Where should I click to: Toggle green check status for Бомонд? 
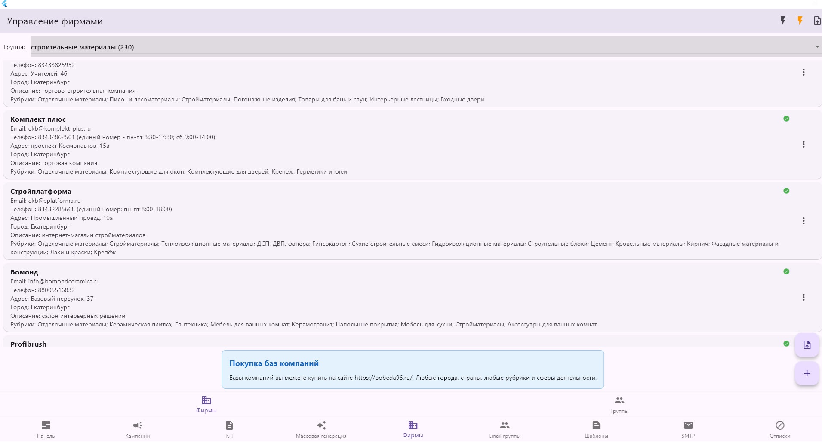786,271
